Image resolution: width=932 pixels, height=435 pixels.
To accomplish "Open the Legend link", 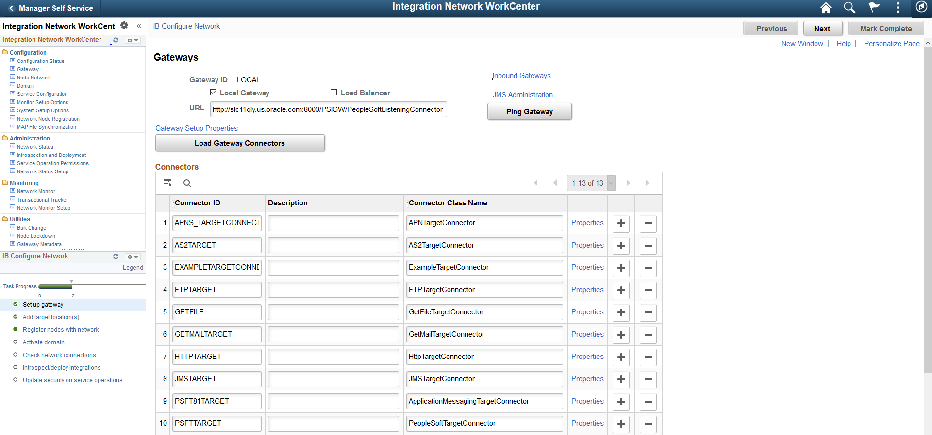I will 133,268.
